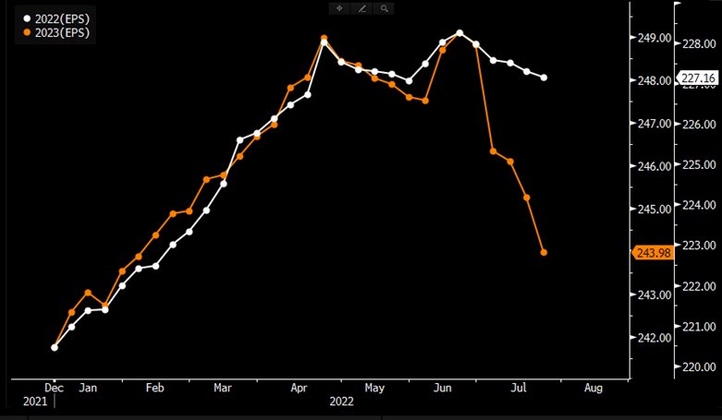Select the last white data point
The width and height of the screenshot is (722, 420).
544,78
